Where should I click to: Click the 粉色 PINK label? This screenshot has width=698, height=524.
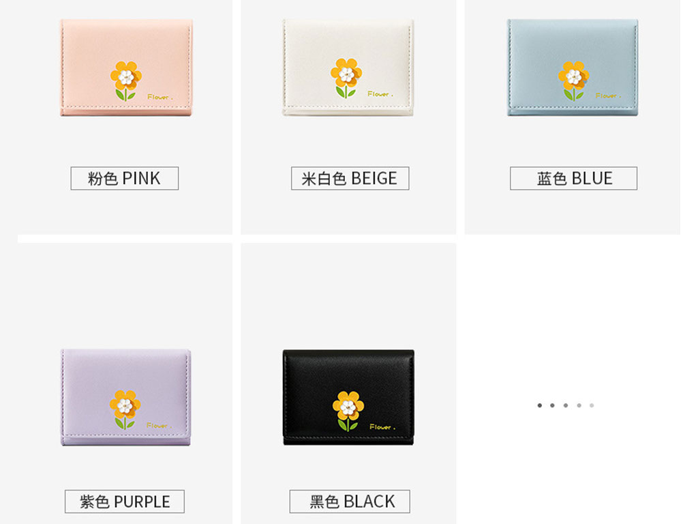pos(125,178)
